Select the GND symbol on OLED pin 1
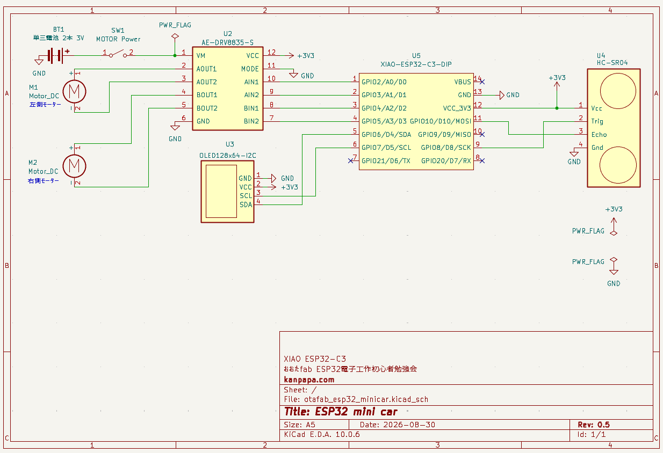Image resolution: width=663 pixels, height=453 pixels. click(x=273, y=178)
